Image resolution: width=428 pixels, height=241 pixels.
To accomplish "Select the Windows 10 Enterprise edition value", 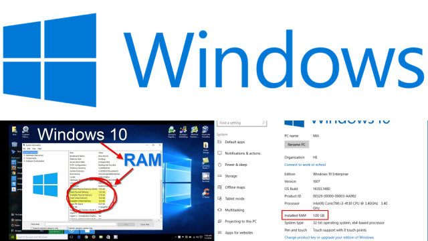I will [330, 174].
